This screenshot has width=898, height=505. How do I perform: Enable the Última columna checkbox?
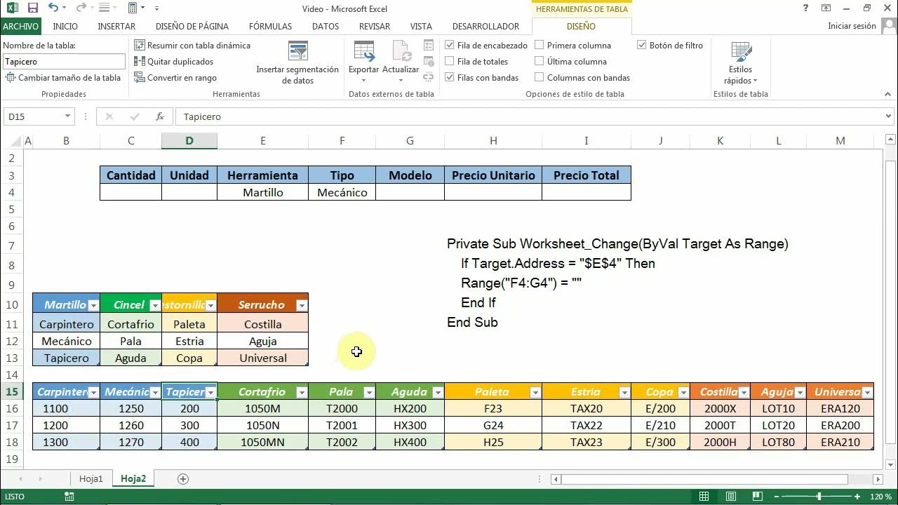540,61
